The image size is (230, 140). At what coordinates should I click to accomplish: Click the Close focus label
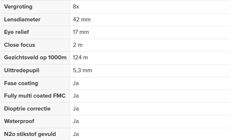click(x=20, y=45)
